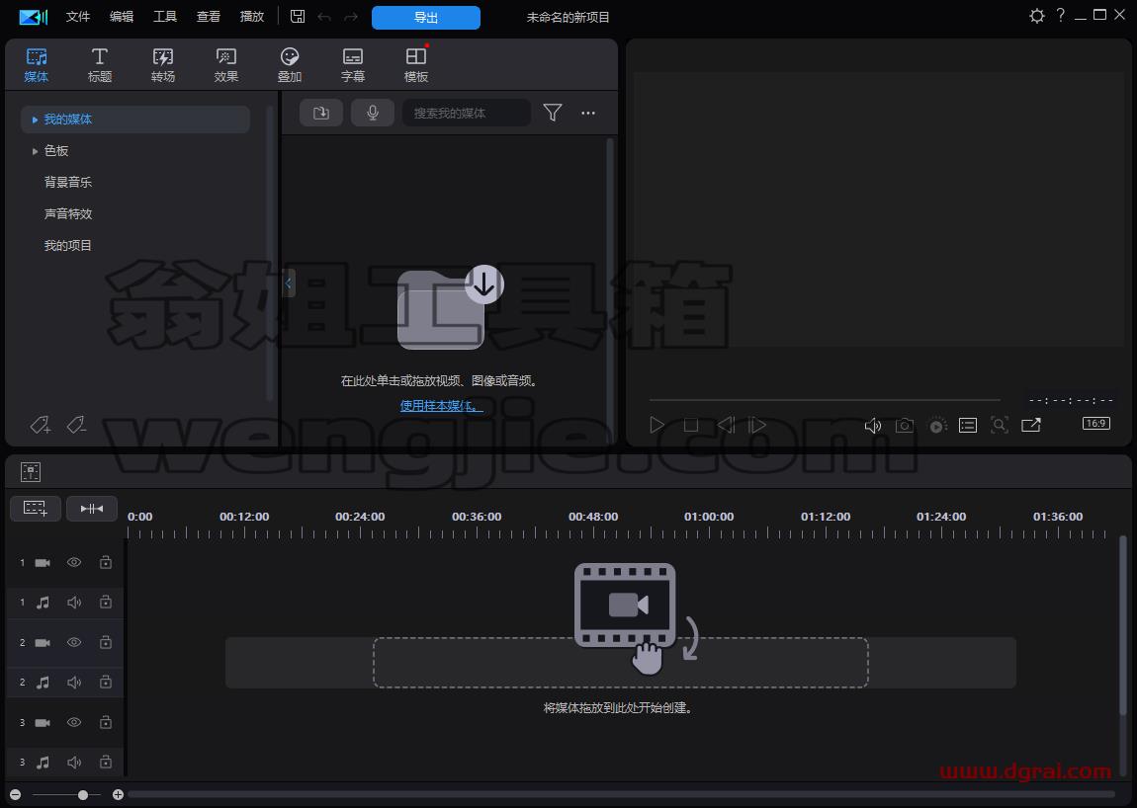The width and height of the screenshot is (1137, 808).
Task: Click the timeline marquee select tool icon
Action: click(31, 472)
